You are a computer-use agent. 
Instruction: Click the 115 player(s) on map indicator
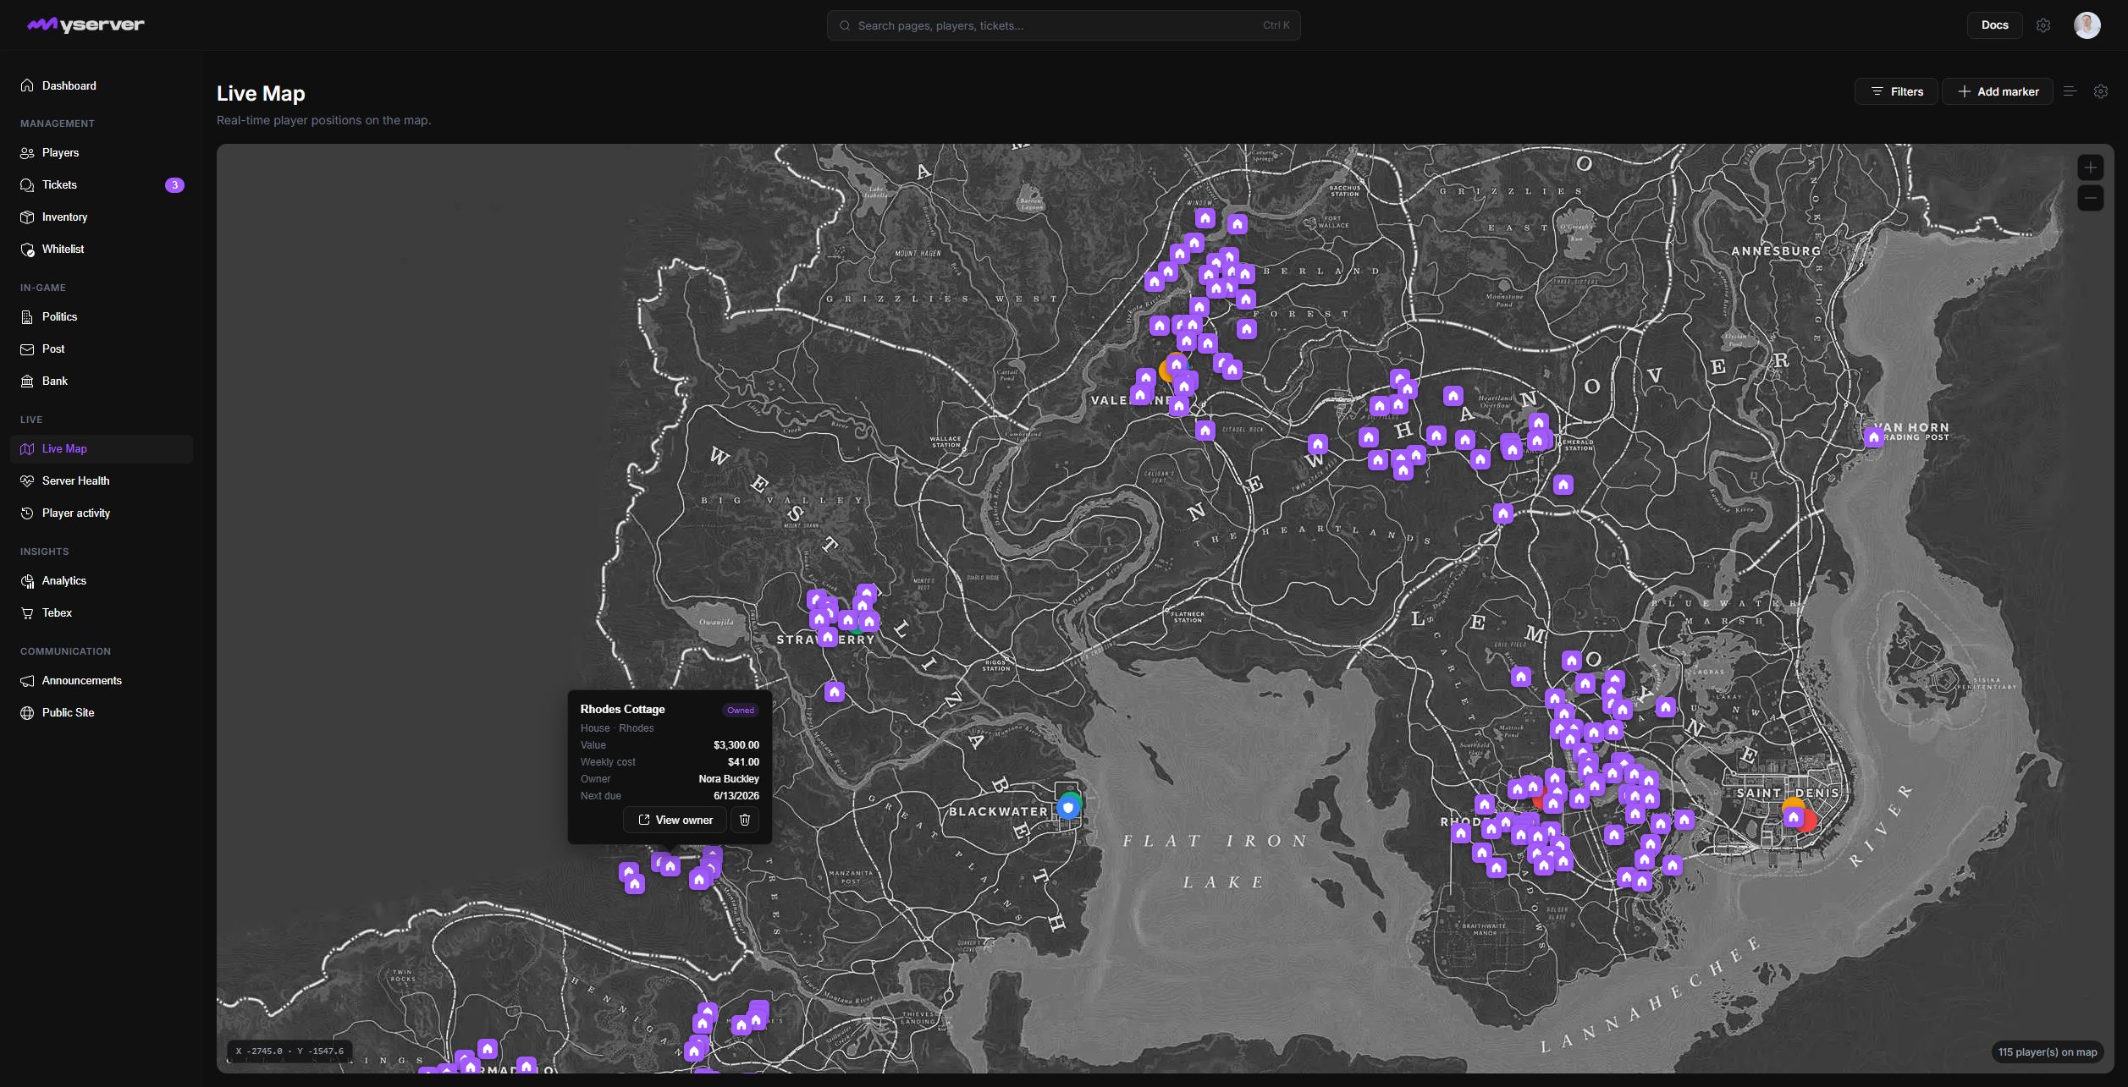click(2047, 1052)
